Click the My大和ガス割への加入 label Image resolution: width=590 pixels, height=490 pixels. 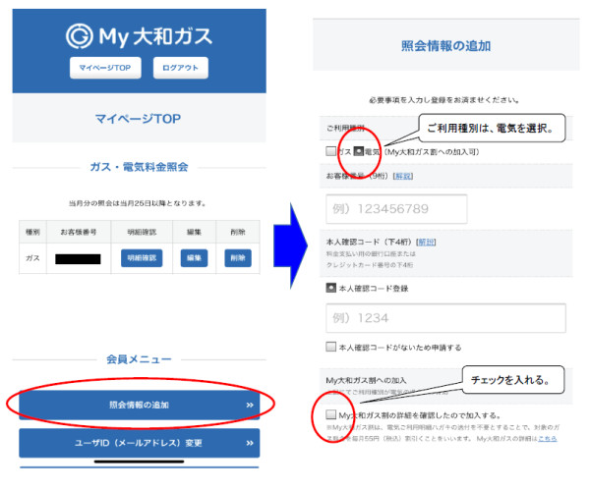click(x=366, y=380)
